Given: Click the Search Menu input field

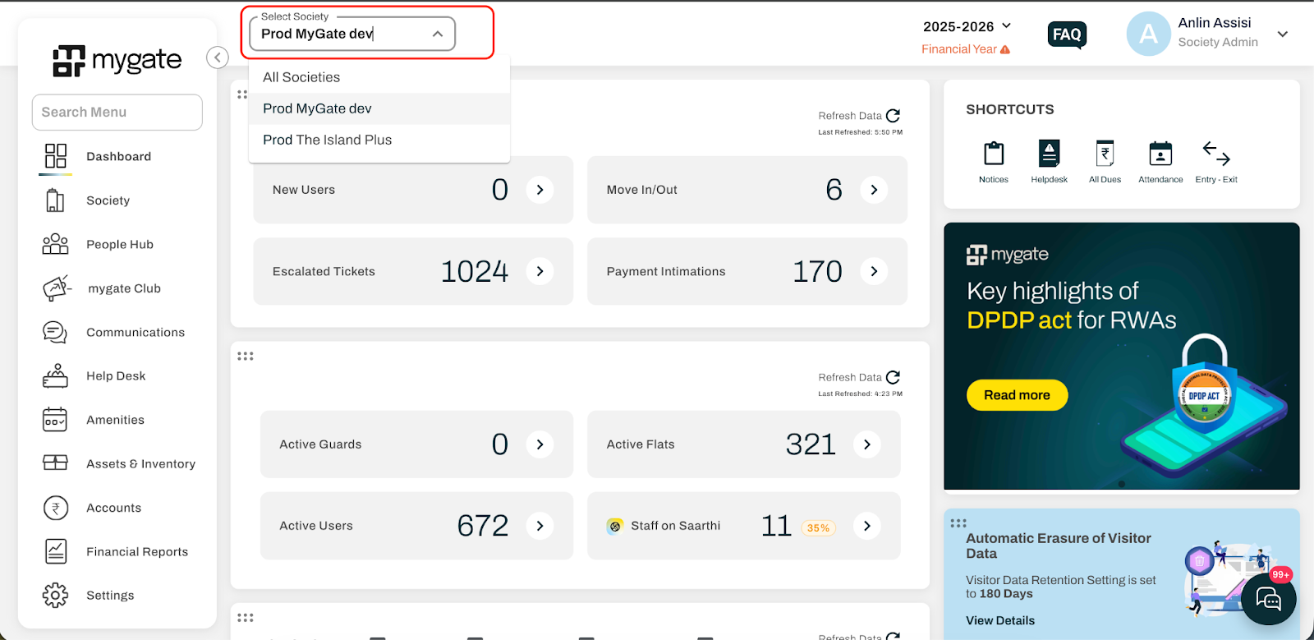Looking at the screenshot, I should point(117,112).
